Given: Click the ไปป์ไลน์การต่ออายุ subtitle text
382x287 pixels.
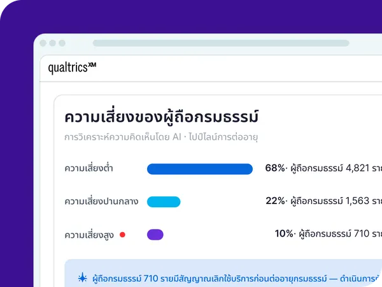Looking at the screenshot, I should click(x=223, y=137).
